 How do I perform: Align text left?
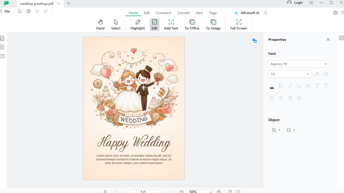point(272,98)
